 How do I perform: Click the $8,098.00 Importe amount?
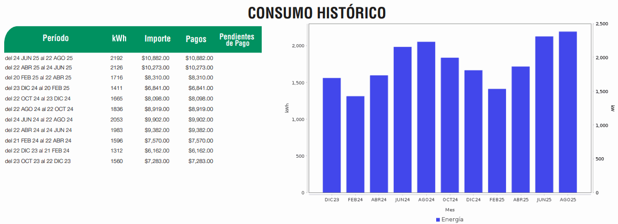pos(157,99)
